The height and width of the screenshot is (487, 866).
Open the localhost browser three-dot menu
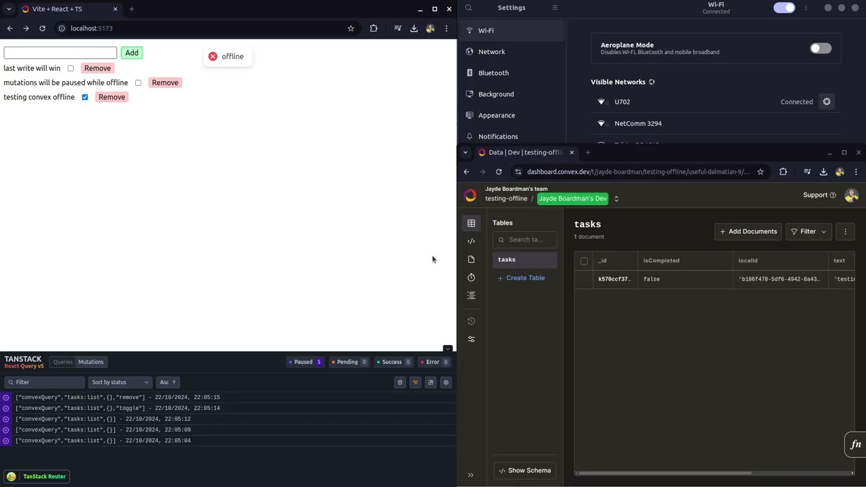447,28
